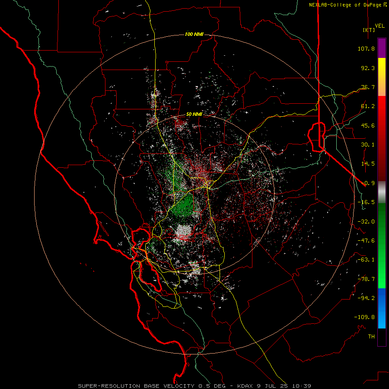Click the -0.9 velocity legend value

click(368, 183)
